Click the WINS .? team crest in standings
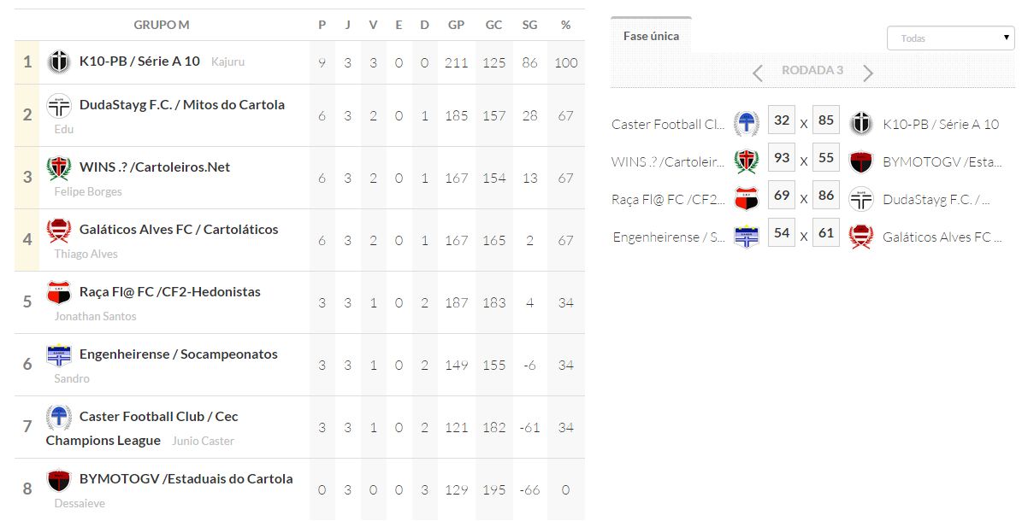 click(x=59, y=167)
